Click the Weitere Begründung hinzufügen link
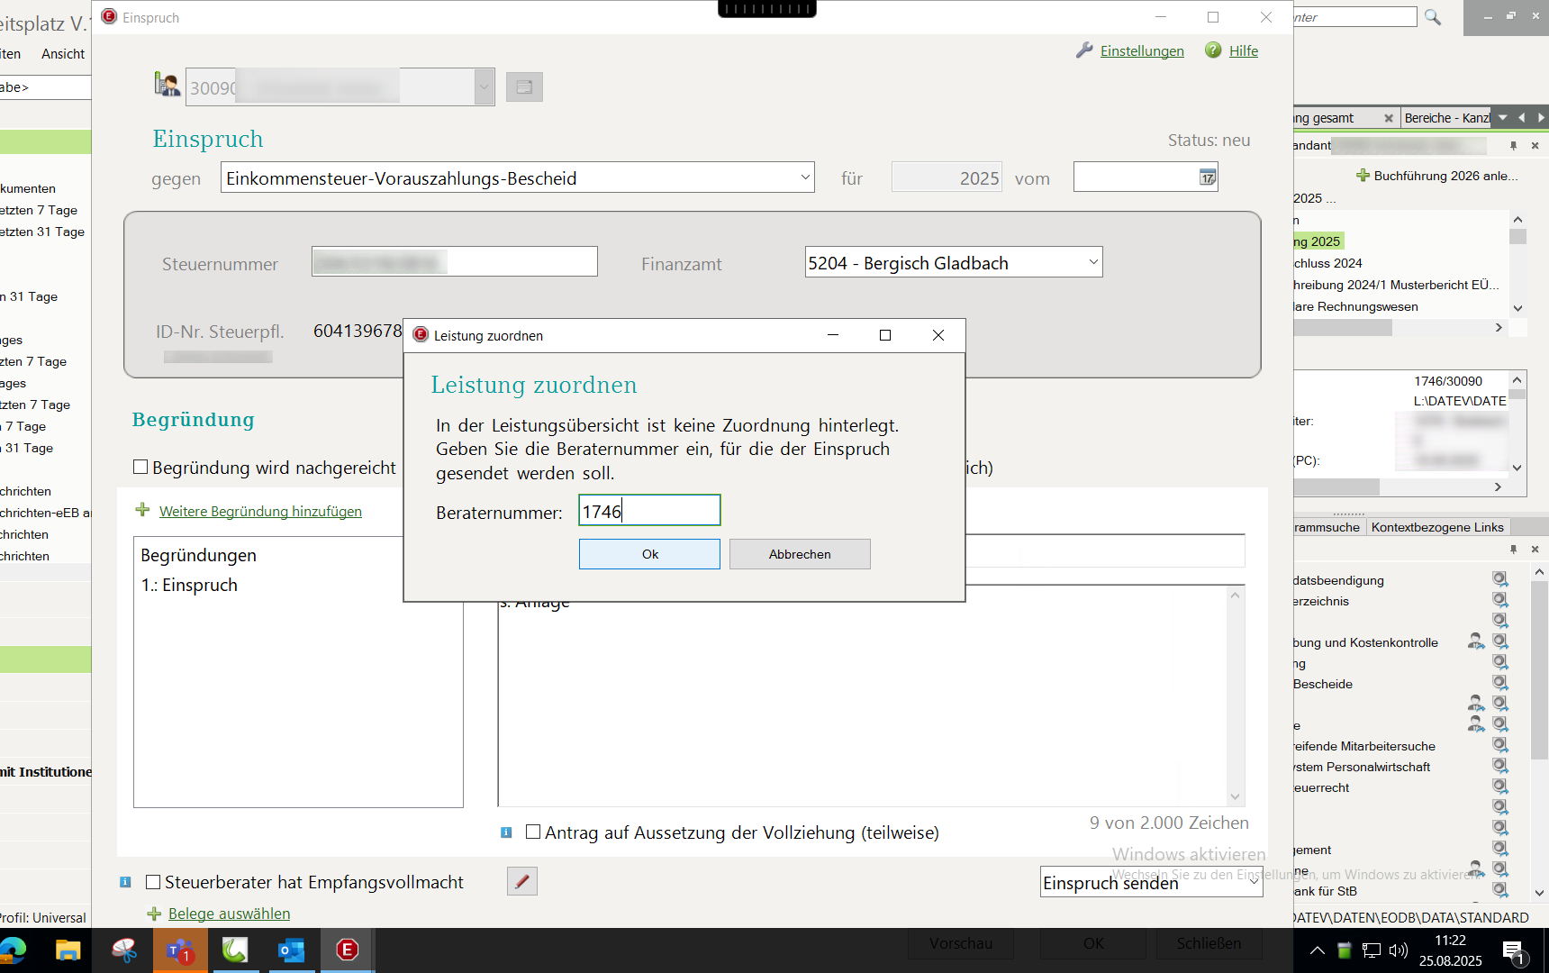The height and width of the screenshot is (973, 1549). coord(260,511)
